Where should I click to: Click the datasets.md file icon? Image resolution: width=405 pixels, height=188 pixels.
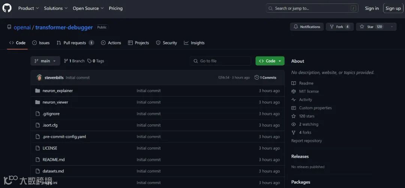coord(38,171)
